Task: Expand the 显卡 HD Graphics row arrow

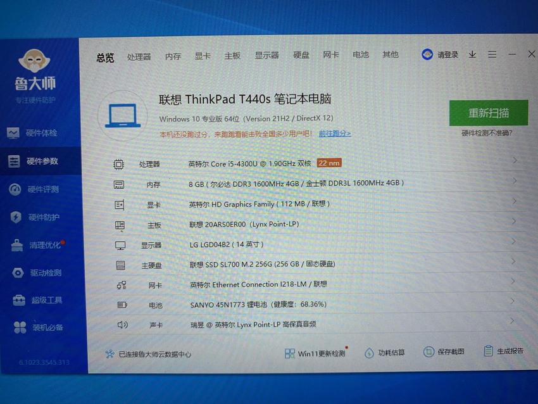Action: click(x=515, y=201)
